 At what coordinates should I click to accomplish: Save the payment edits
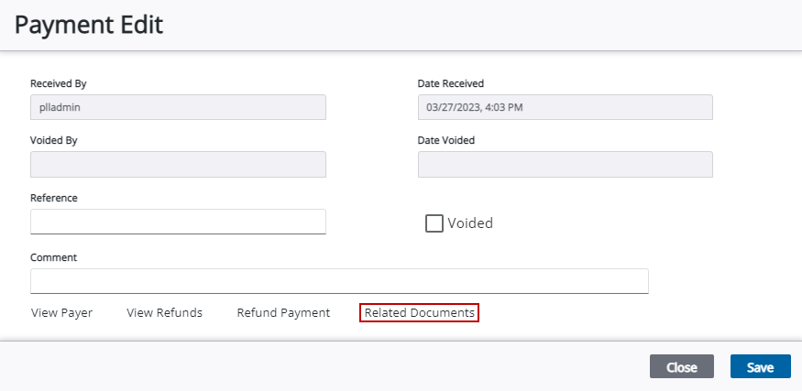pyautogui.click(x=760, y=367)
